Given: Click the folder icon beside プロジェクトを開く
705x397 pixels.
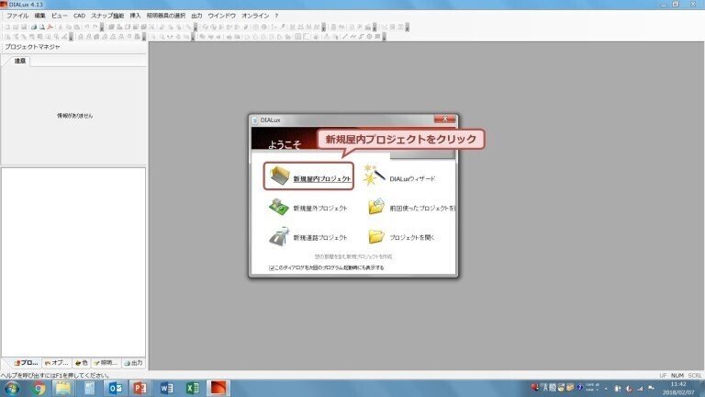Looking at the screenshot, I should (x=376, y=237).
